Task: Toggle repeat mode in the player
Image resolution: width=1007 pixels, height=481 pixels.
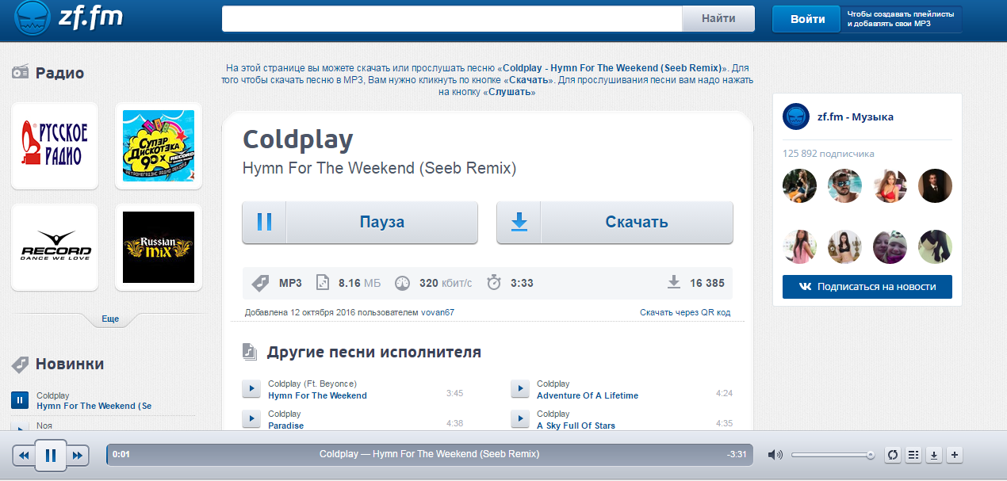Action: pyautogui.click(x=893, y=455)
